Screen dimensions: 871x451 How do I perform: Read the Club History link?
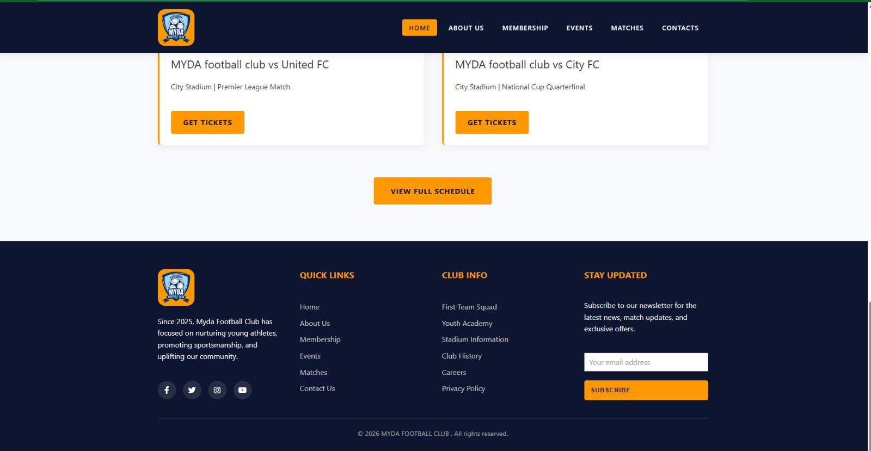pos(462,356)
